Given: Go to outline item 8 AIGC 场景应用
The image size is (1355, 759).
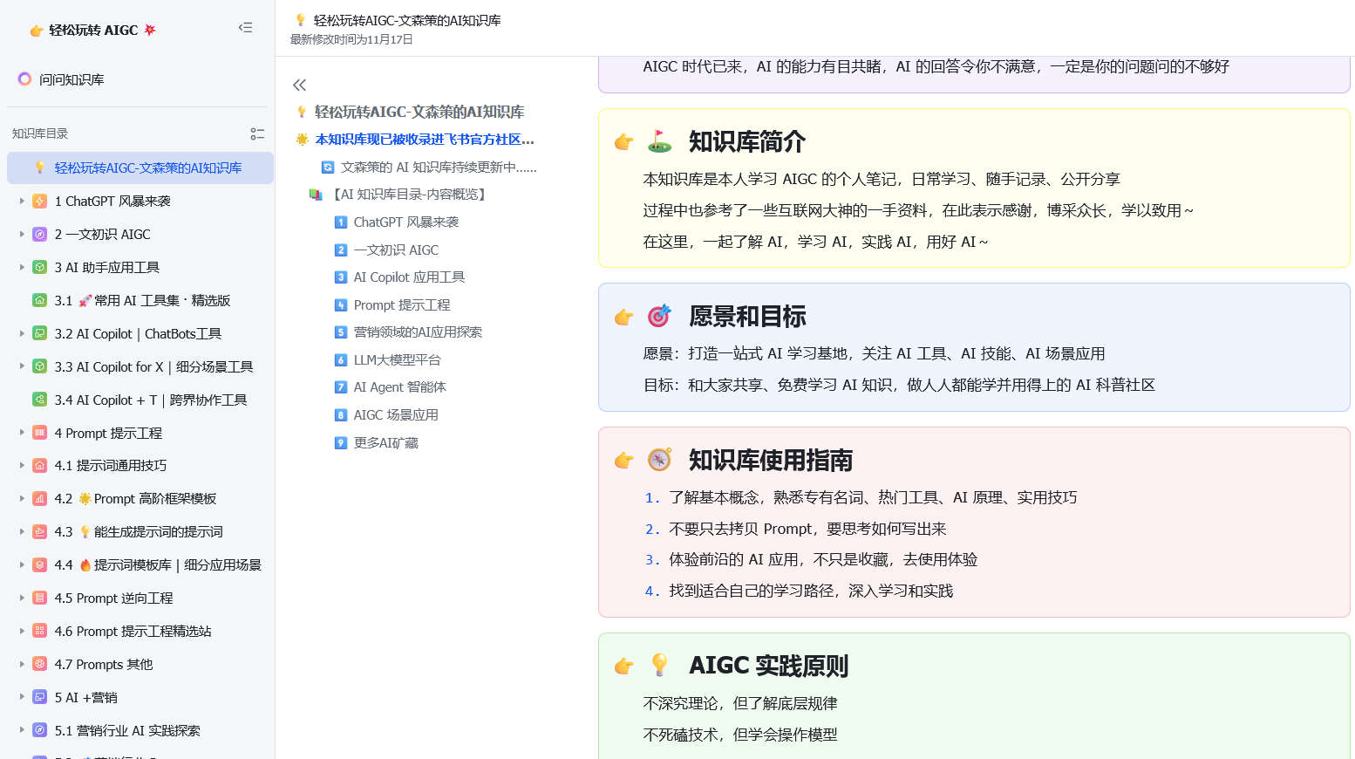Looking at the screenshot, I should pyautogui.click(x=396, y=414).
